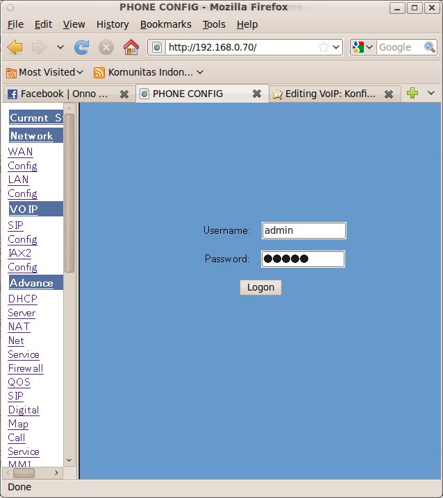Open the Call Service link
443x498 pixels.
(24, 445)
